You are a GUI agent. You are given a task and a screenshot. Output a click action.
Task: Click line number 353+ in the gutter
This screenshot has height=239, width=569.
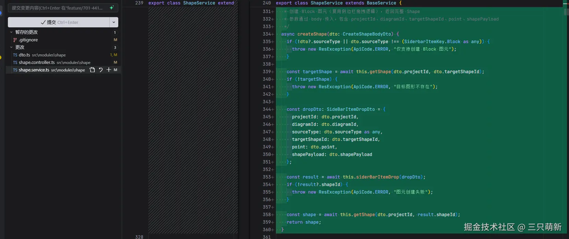268,177
